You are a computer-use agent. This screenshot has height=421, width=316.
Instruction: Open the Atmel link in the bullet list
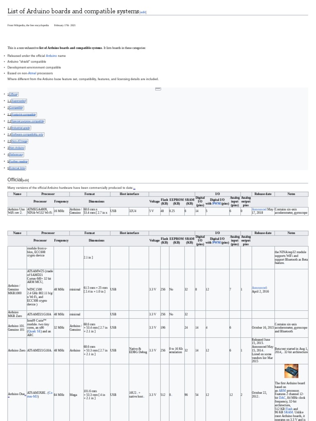coord(32,73)
